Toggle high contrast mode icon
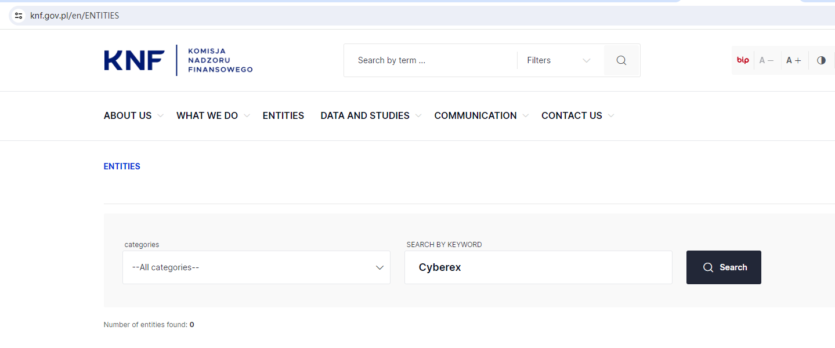Screen dimensions: 835x348 821,60
